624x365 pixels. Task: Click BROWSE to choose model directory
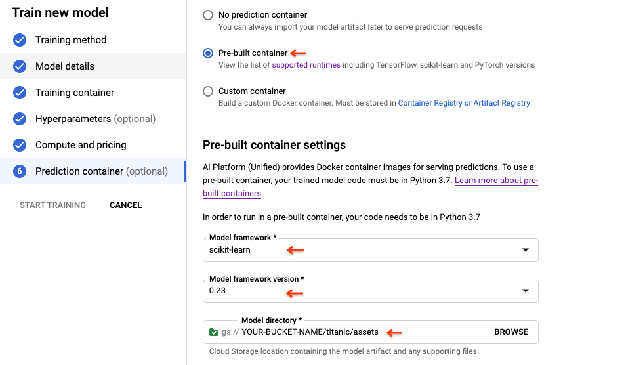(x=510, y=332)
